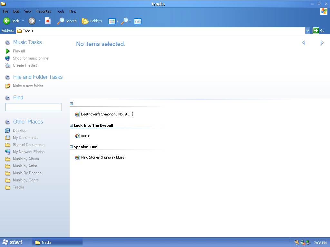
Task: Open the Beethoven's Symphony No. 9 track
Action: (x=106, y=114)
